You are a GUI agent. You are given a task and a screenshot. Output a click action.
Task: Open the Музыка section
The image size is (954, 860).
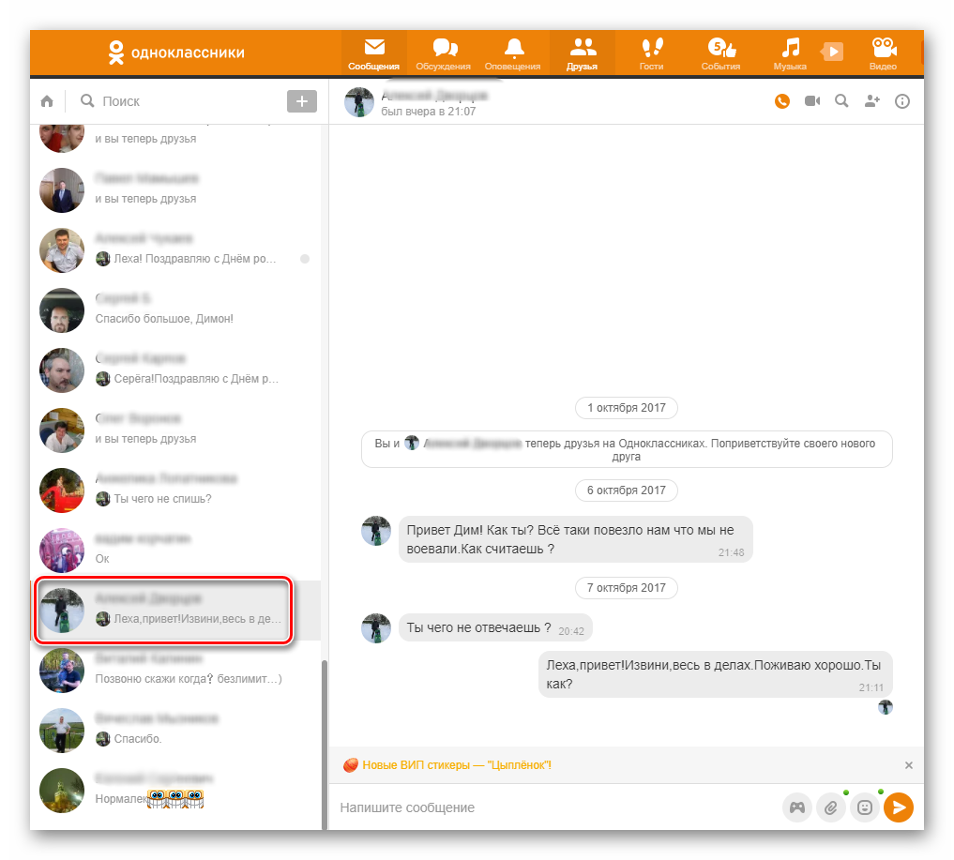[790, 54]
